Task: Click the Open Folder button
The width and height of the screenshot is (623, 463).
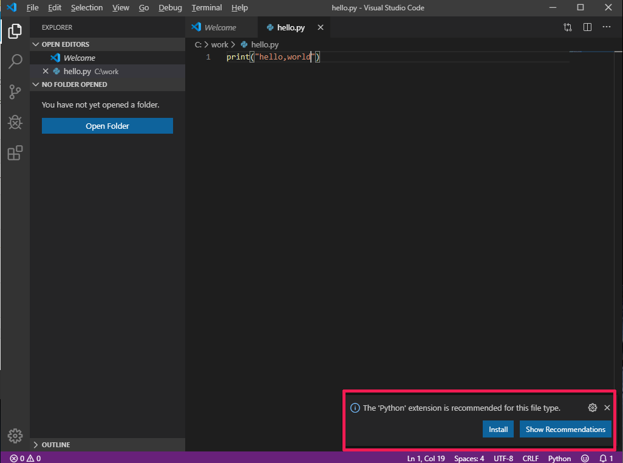Action: 107,126
